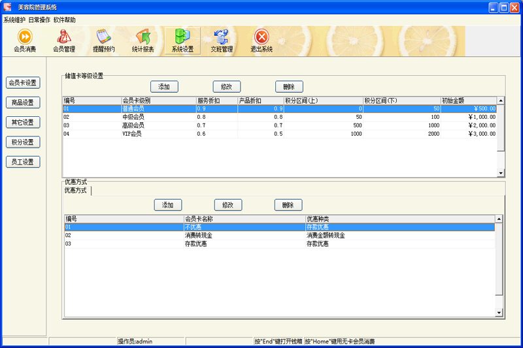Open the 日常操作 menu
The height and width of the screenshot is (348, 523).
(x=39, y=20)
